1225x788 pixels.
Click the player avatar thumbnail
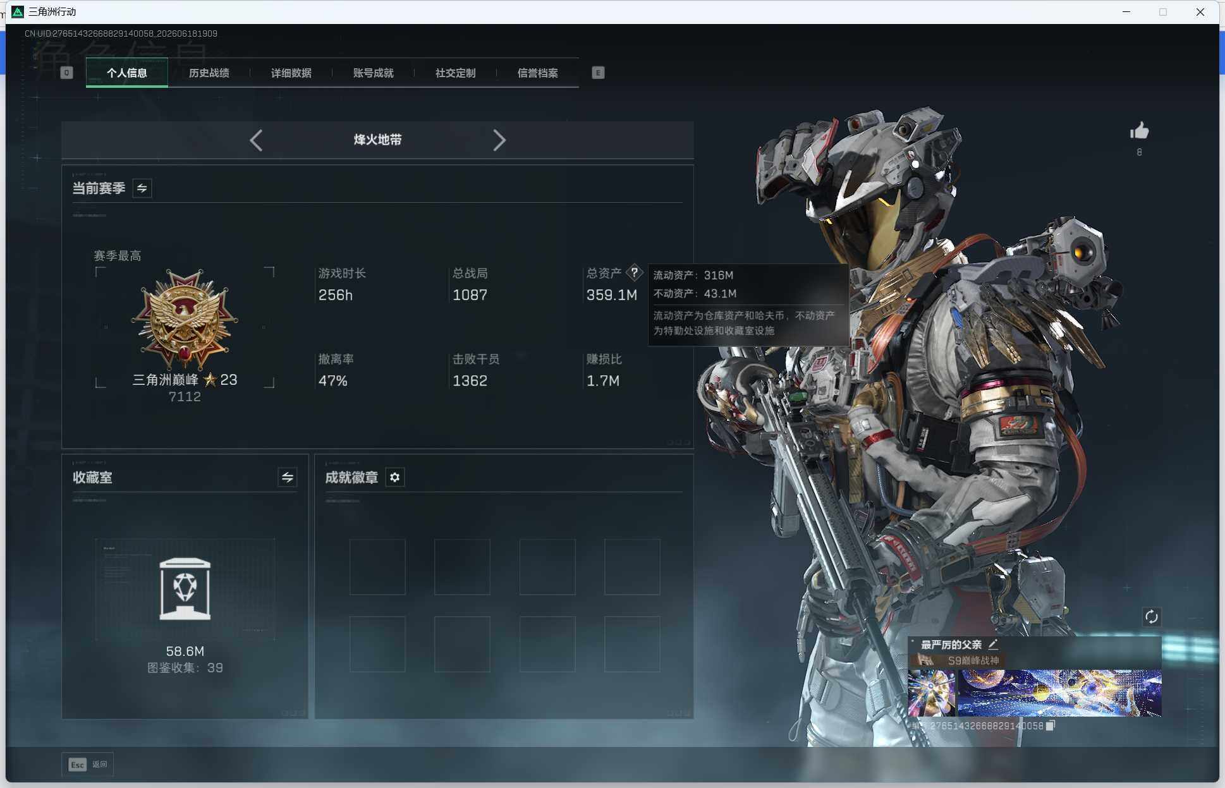tap(932, 693)
